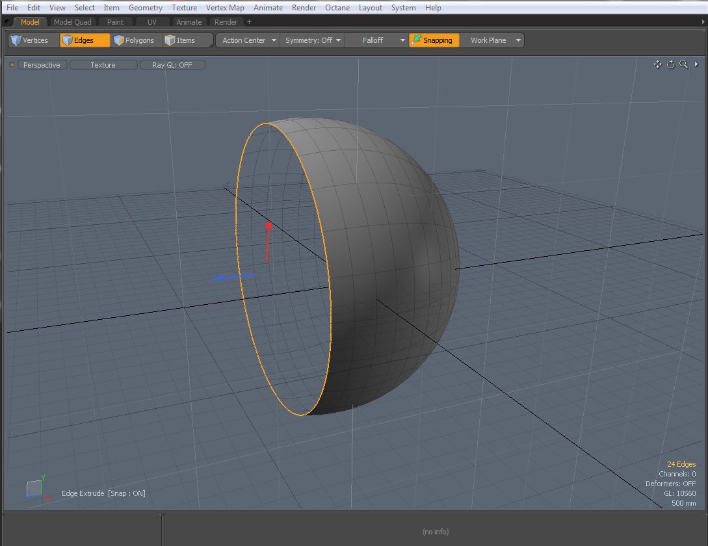Click the XYZ axis cube in viewport corner
This screenshot has width=708, height=546.
click(x=34, y=488)
